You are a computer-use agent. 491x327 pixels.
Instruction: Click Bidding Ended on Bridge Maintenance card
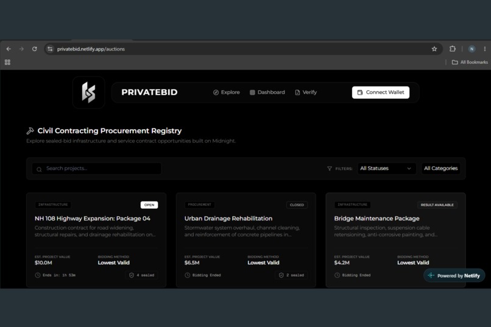point(356,275)
